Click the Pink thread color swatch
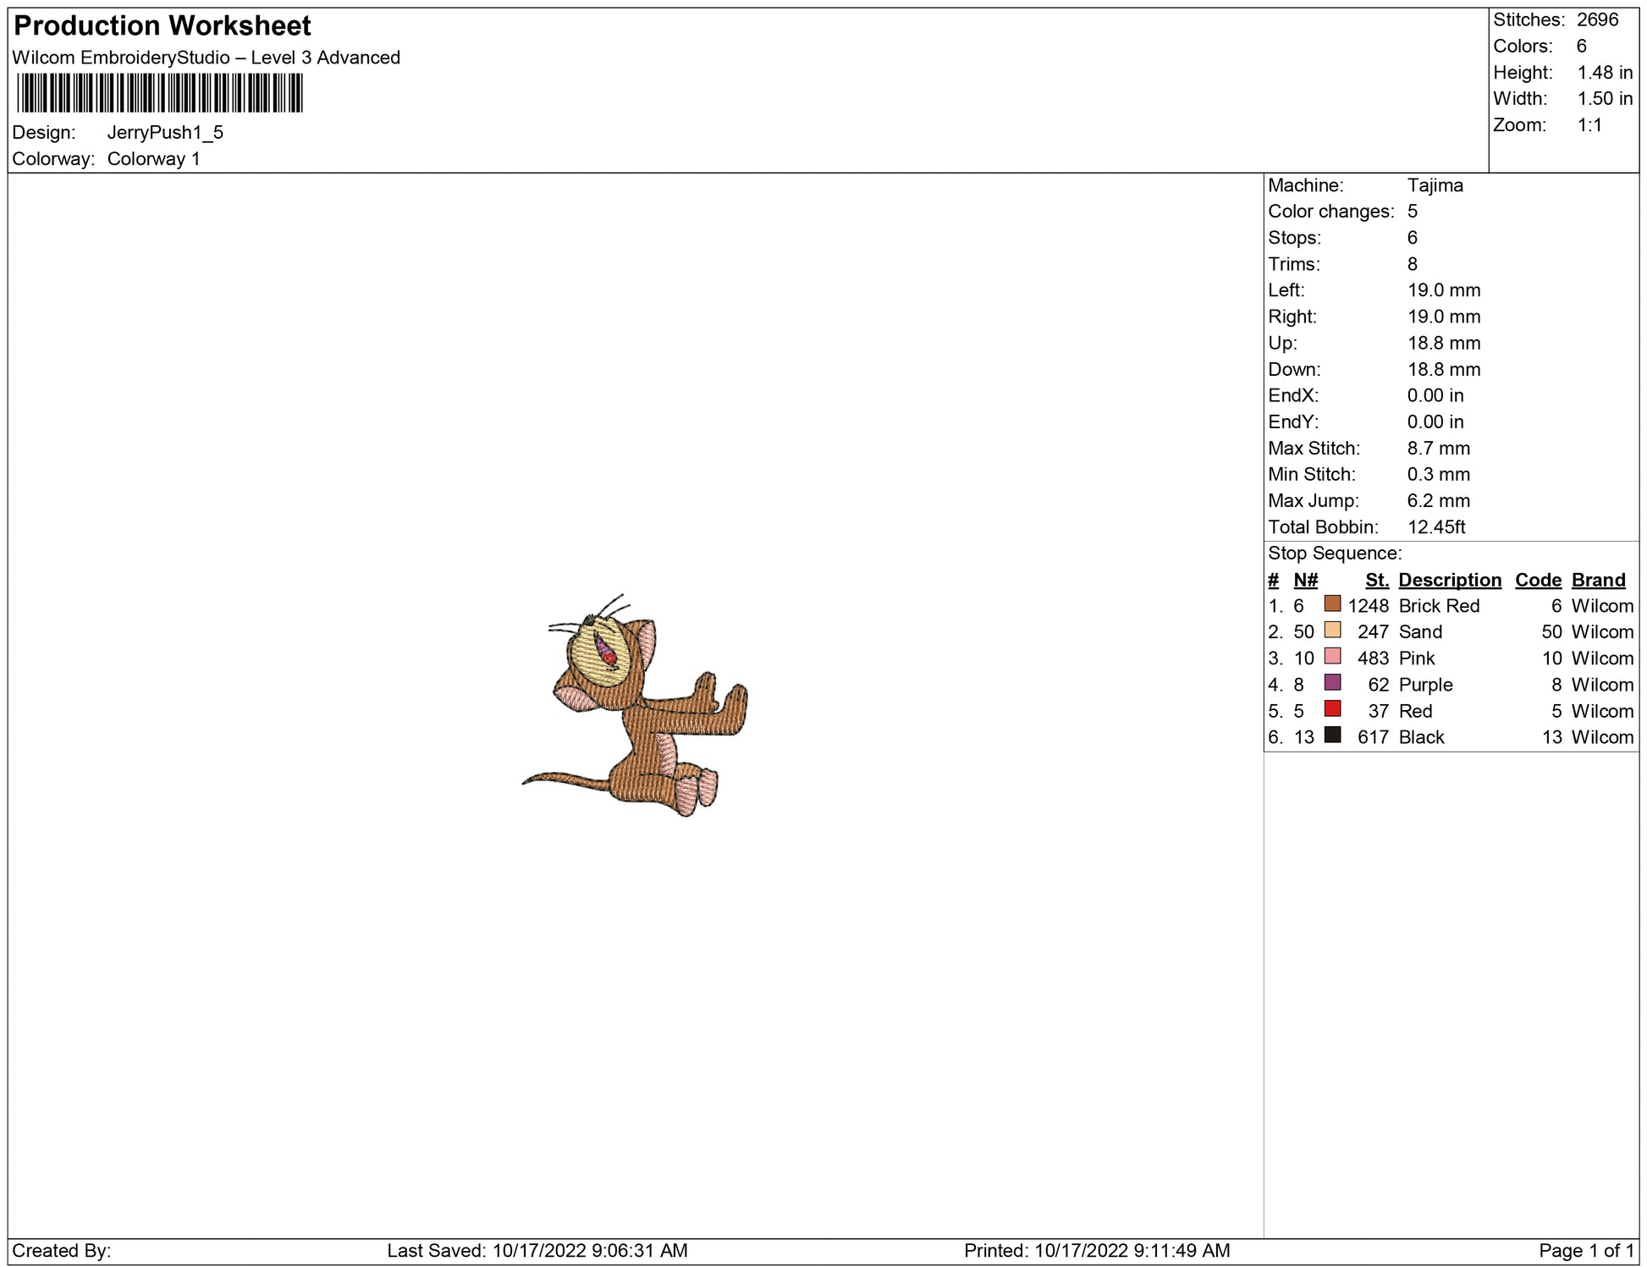The image size is (1647, 1267). coord(1332,656)
